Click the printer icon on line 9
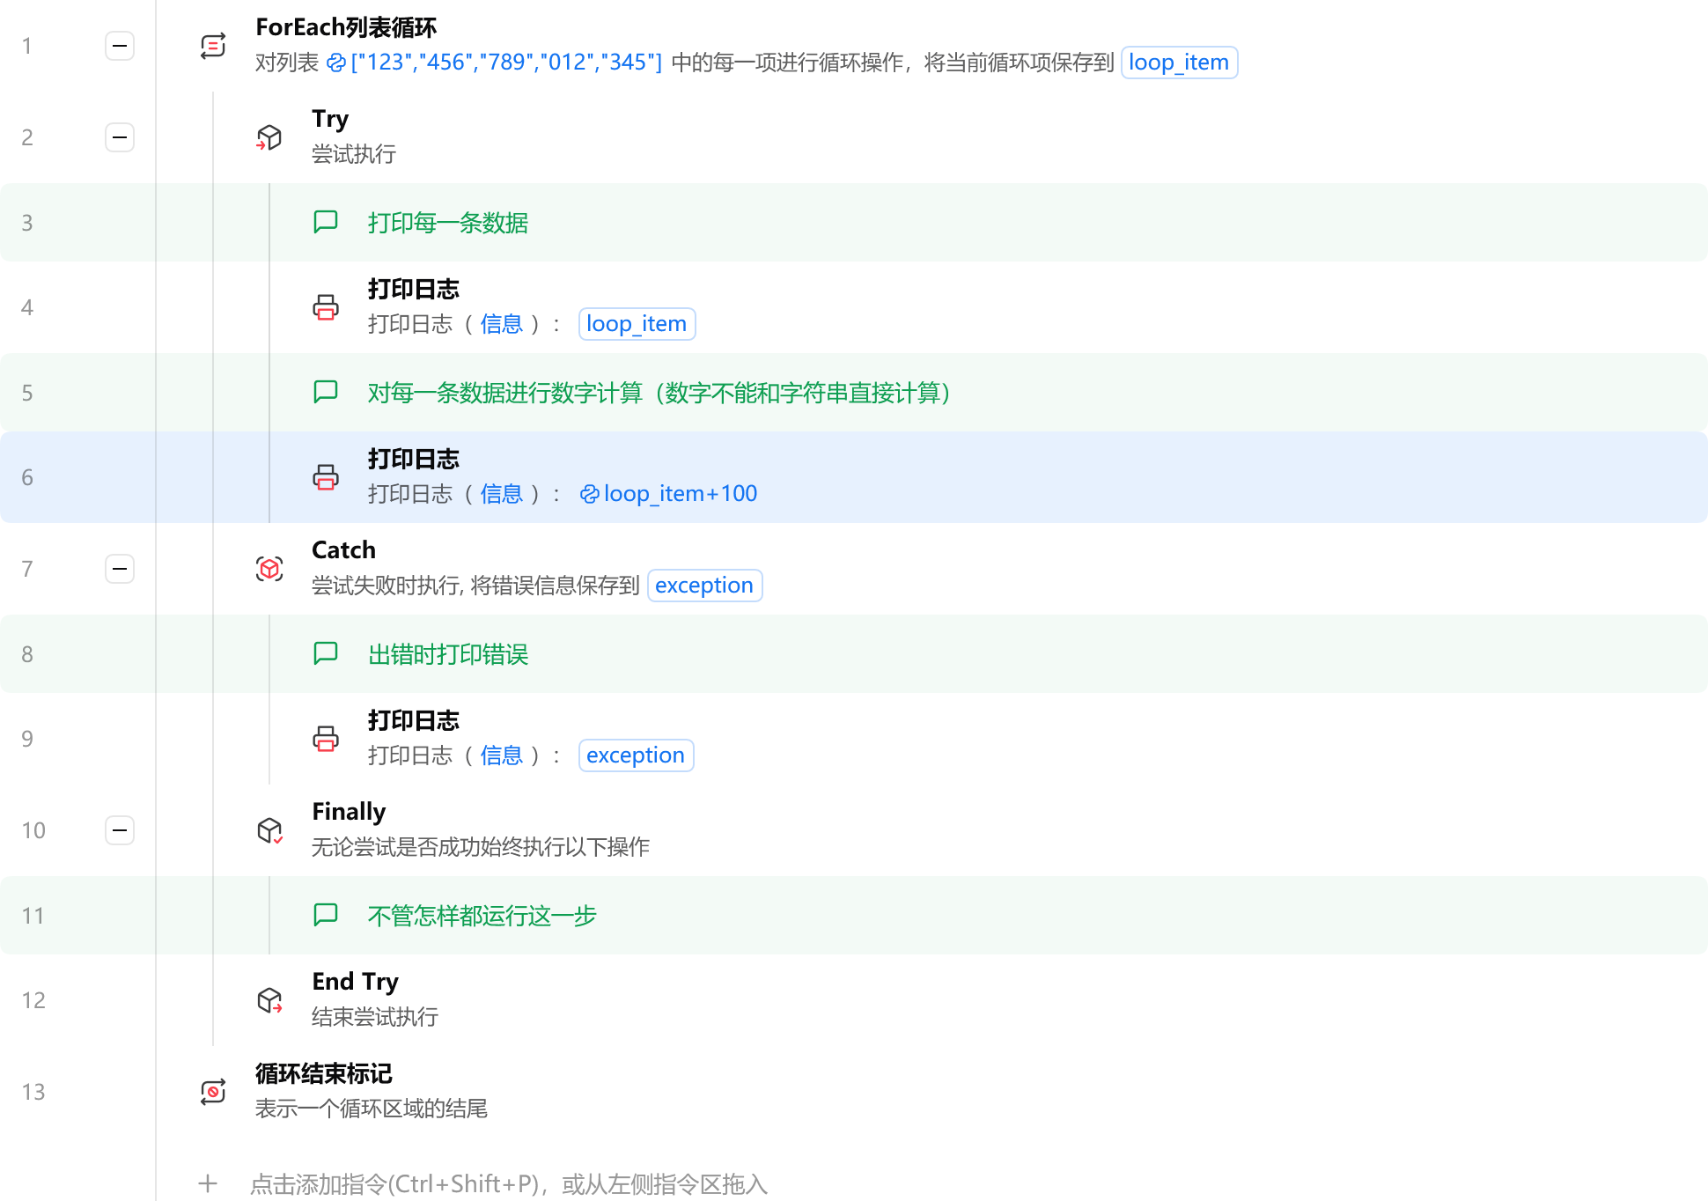1708x1201 pixels. [326, 739]
